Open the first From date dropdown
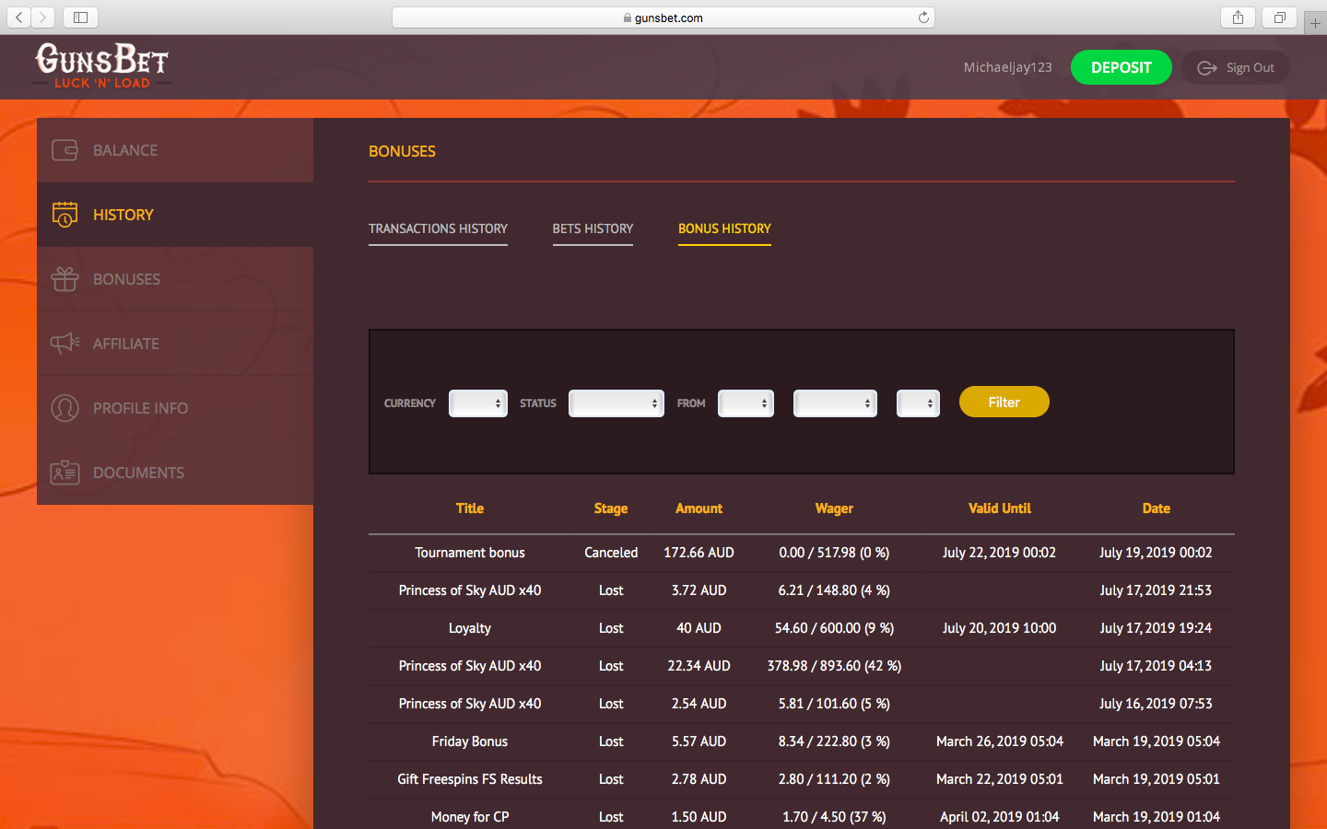1327x829 pixels. tap(746, 403)
